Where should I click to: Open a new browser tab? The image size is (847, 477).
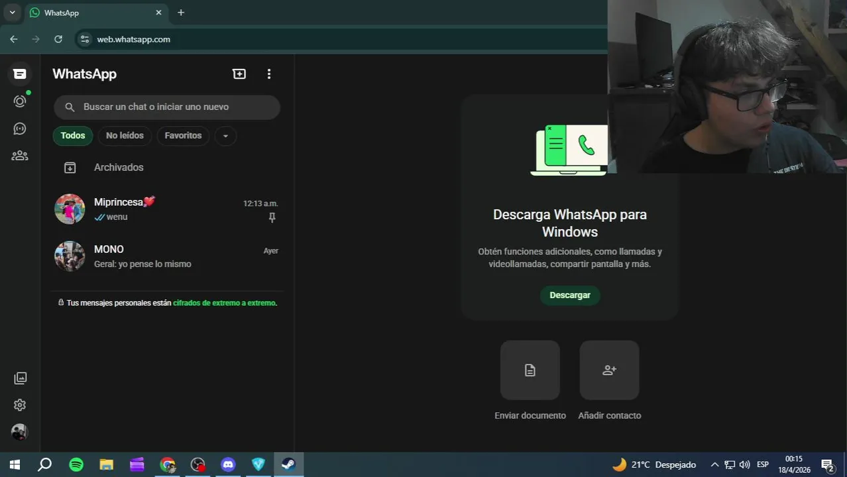(x=181, y=13)
